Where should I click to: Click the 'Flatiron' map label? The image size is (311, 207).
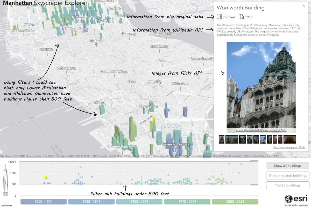pos(96,41)
